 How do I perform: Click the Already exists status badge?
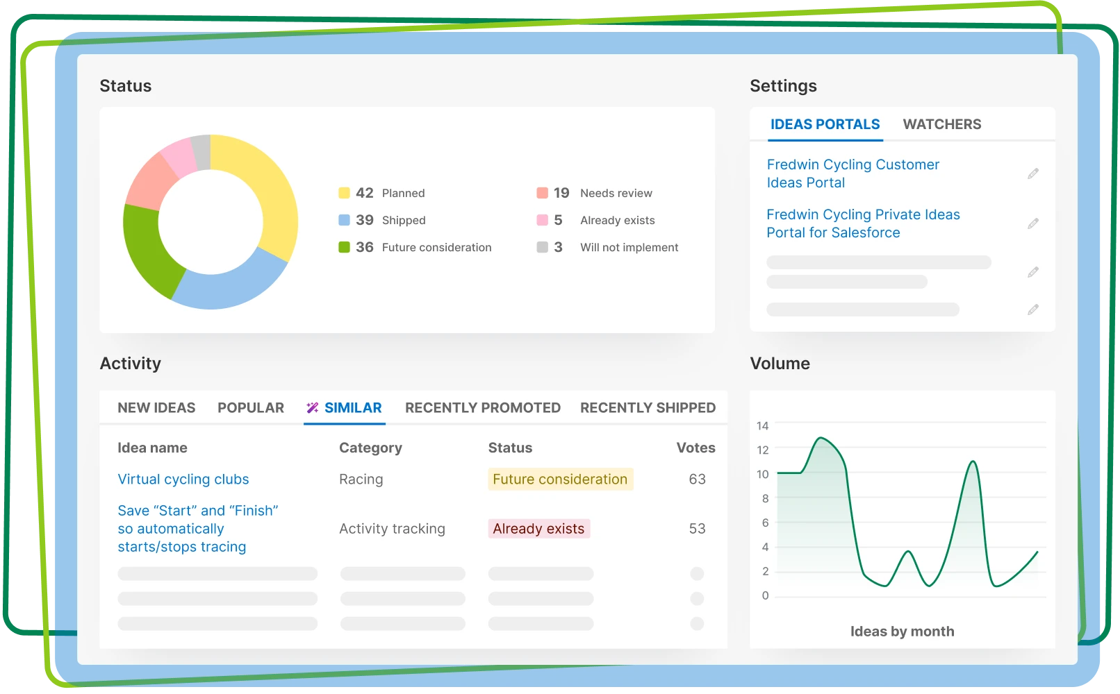pyautogui.click(x=538, y=529)
